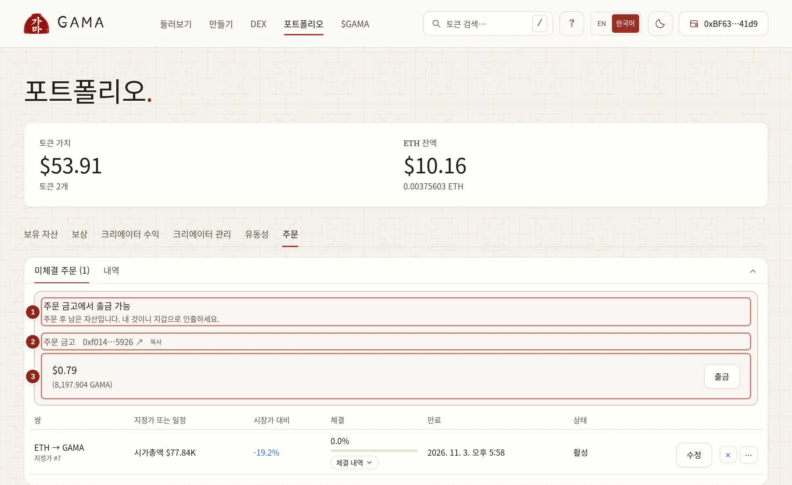Screen dimensions: 792x485
Task: Switch to the 유동성 tab
Action: click(x=257, y=234)
